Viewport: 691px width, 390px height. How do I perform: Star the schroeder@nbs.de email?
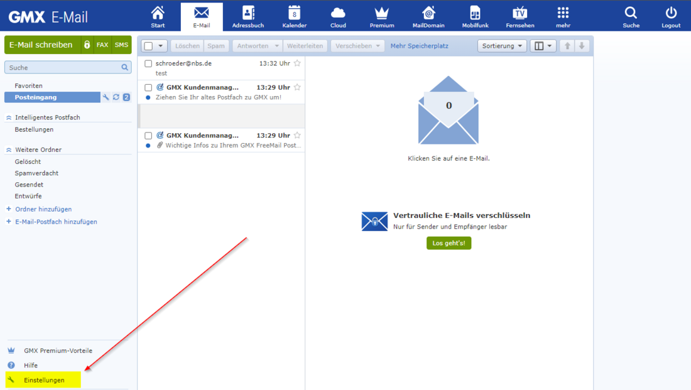(298, 63)
